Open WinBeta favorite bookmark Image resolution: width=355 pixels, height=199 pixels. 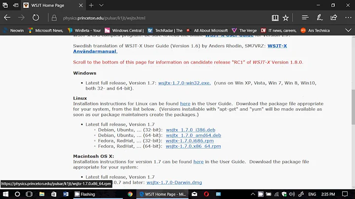[x=84, y=31]
